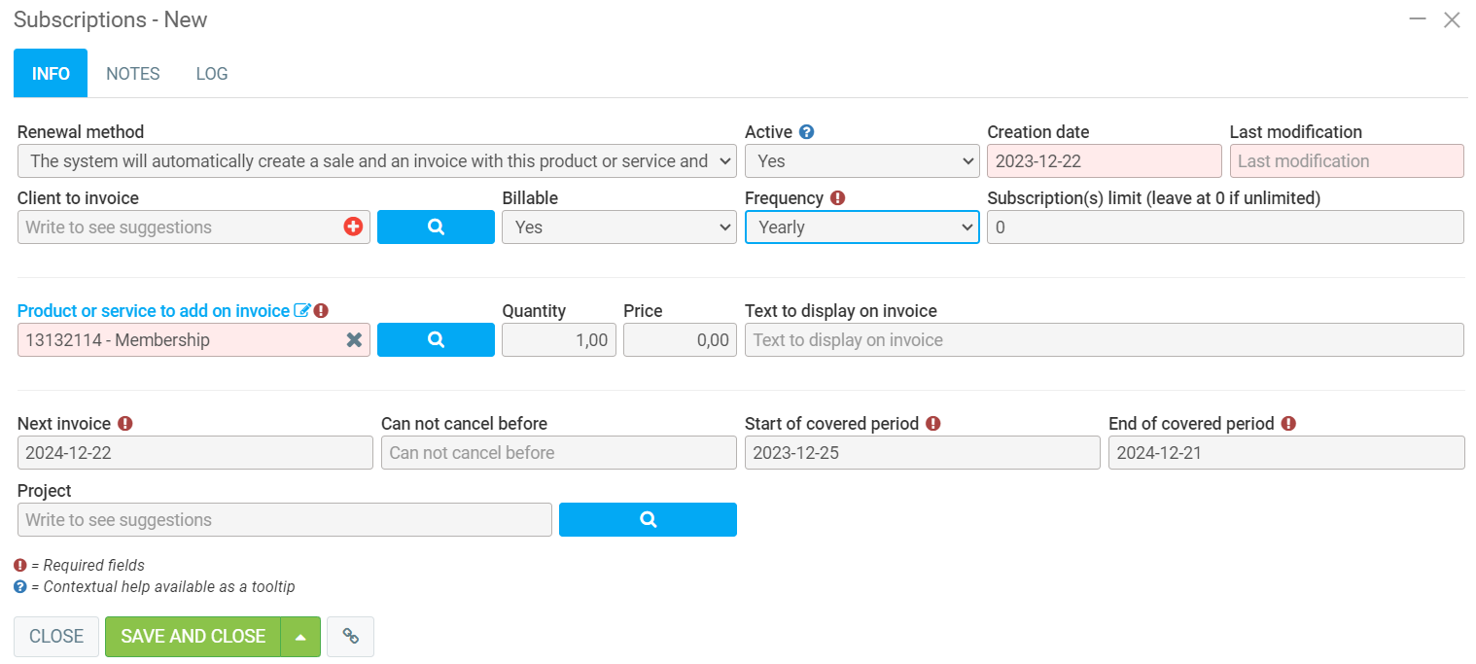The image size is (1476, 664).
Task: Open the Active dropdown
Action: [x=861, y=161]
